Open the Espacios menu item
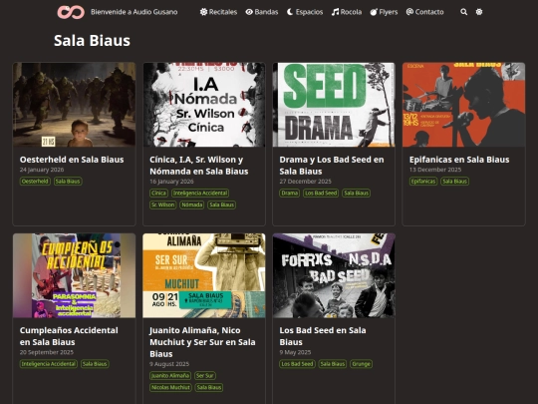The image size is (538, 404). click(305, 12)
